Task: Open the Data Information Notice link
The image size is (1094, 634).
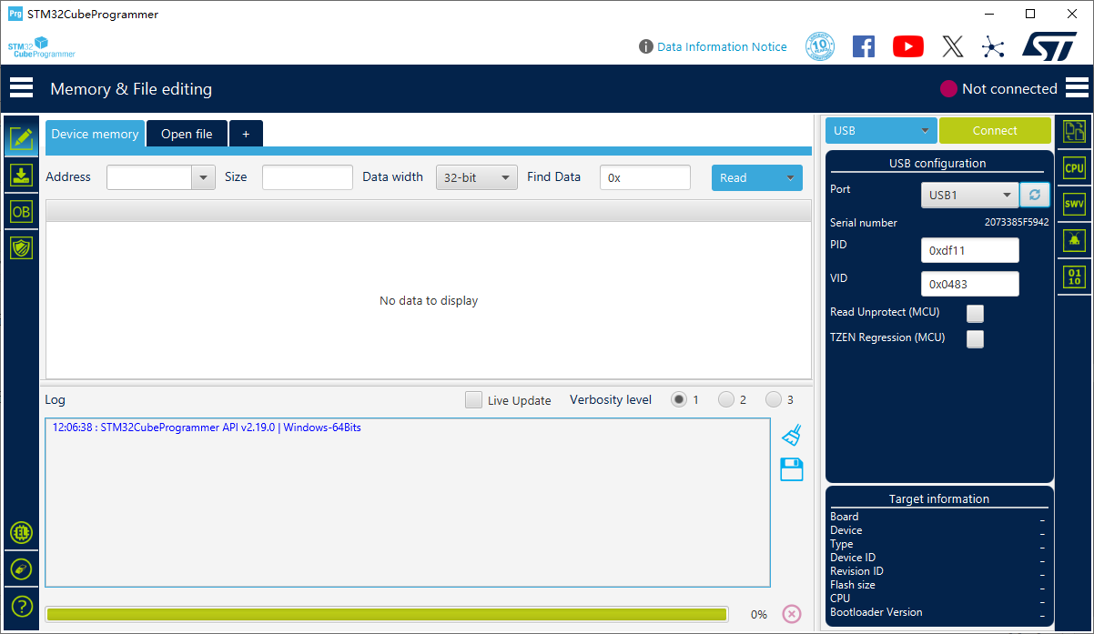Action: point(721,46)
